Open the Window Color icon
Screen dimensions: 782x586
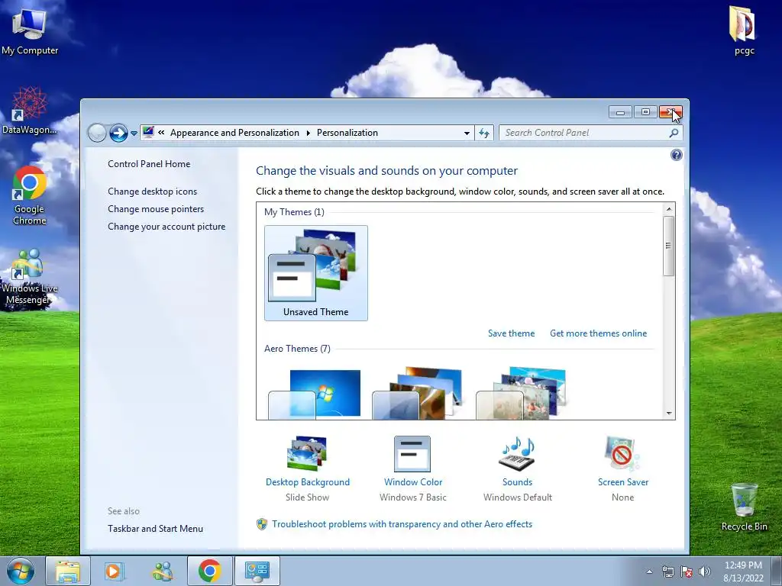tap(412, 453)
